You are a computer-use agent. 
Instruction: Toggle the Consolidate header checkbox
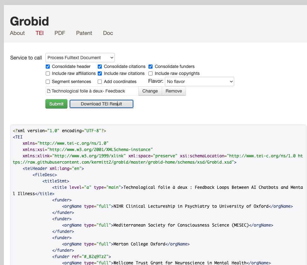tap(48, 67)
